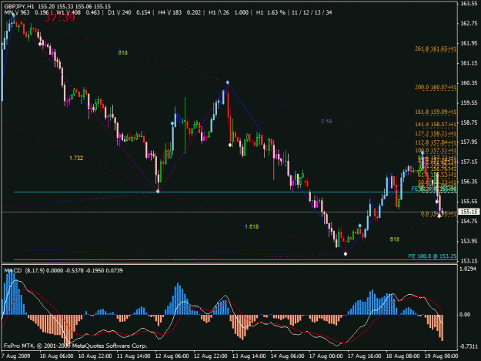Viewport: 481px width, 361px height.
Task: Click the GBPJPY,H1 chart title text
Action: [x=19, y=6]
